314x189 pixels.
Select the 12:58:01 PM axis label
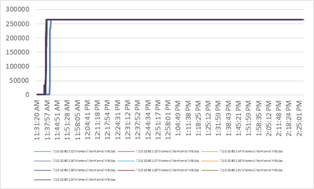click(x=168, y=120)
